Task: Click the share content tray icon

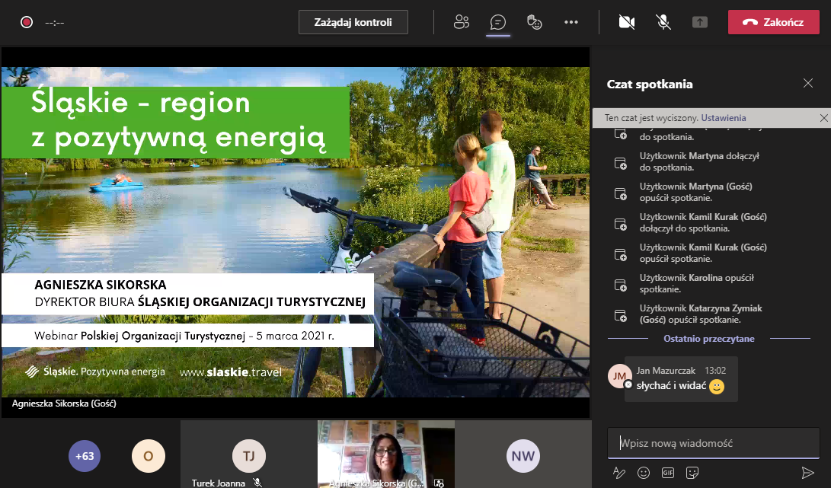Action: (x=699, y=22)
